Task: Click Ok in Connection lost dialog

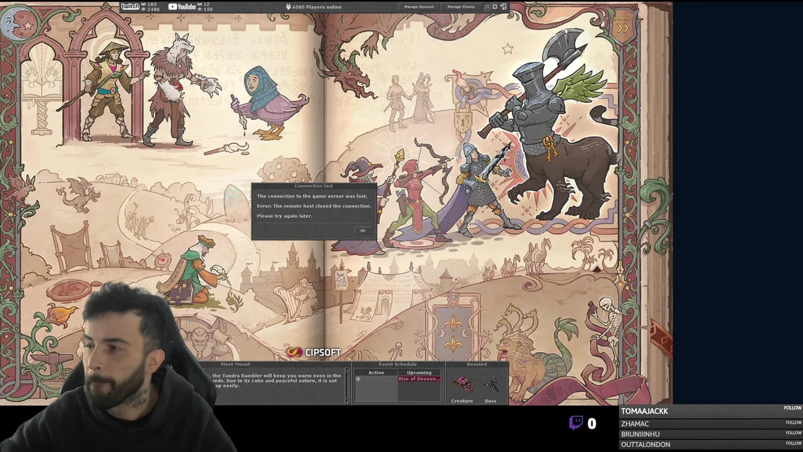Action: (363, 230)
